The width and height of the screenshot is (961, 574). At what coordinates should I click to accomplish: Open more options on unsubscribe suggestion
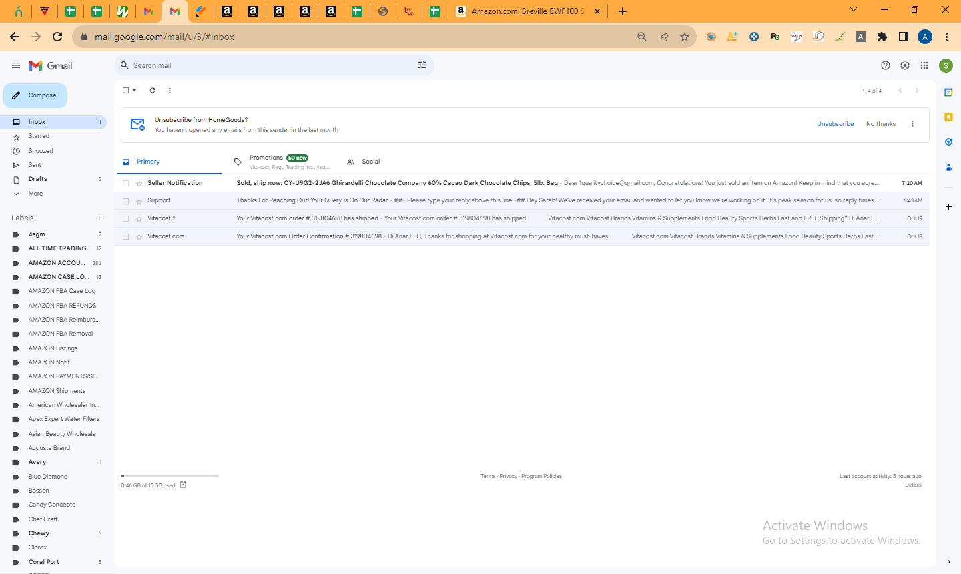[x=912, y=124]
